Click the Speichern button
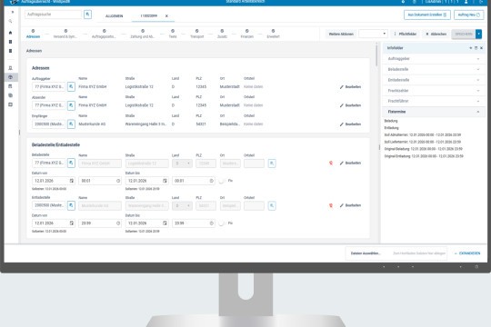The width and height of the screenshot is (491, 327). coord(464,34)
